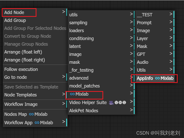Open the Image Mixlab subcategory
The height and width of the screenshot is (138, 184).
155,31
